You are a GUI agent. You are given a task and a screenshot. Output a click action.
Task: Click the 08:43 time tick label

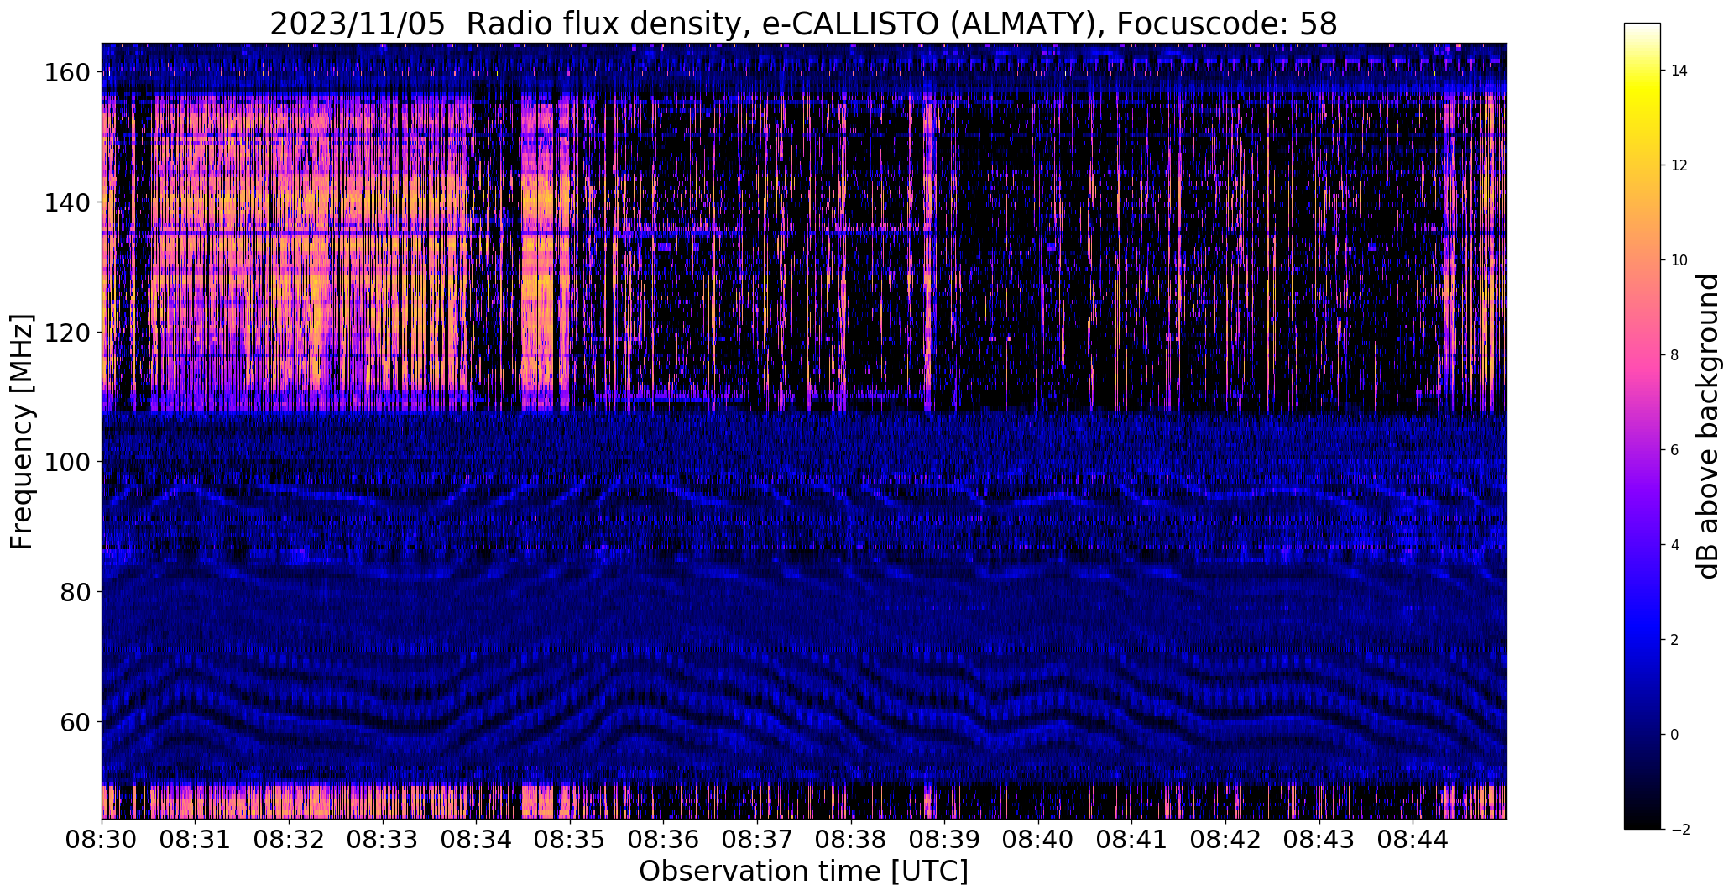1319,839
